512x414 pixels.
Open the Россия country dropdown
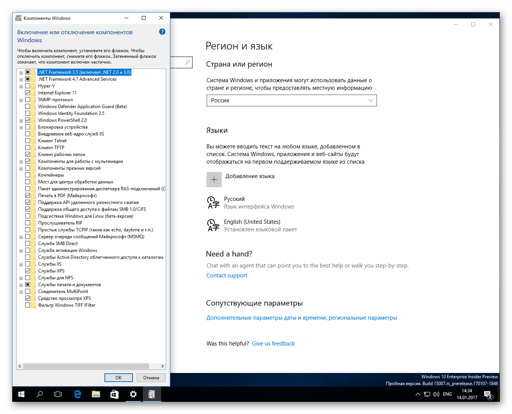tap(291, 100)
